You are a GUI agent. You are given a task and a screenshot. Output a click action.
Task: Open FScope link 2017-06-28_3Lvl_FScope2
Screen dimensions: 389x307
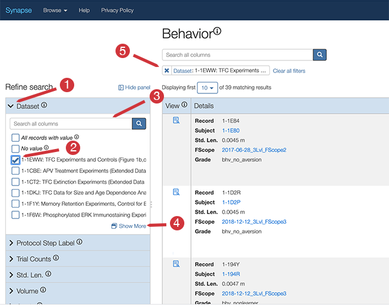(254, 150)
